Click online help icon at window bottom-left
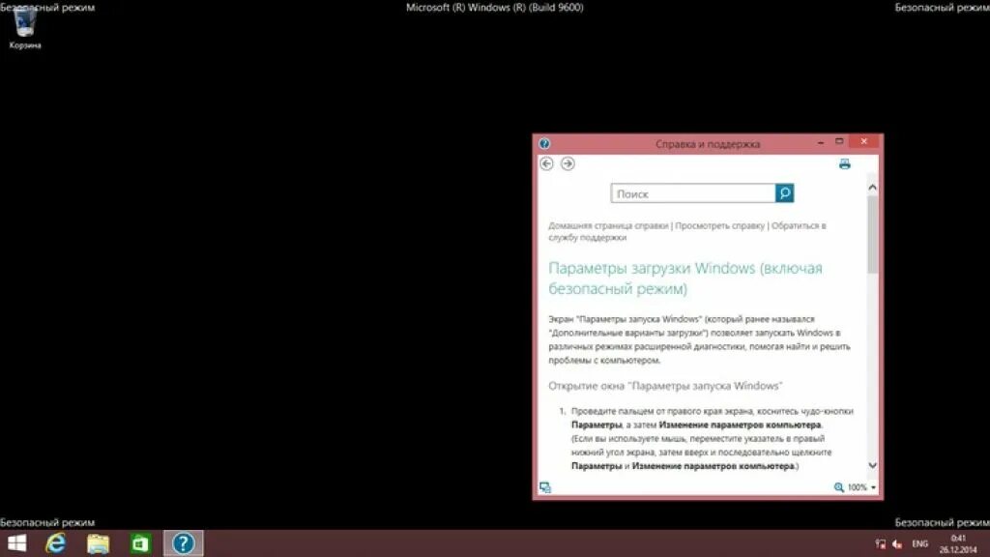 click(545, 487)
